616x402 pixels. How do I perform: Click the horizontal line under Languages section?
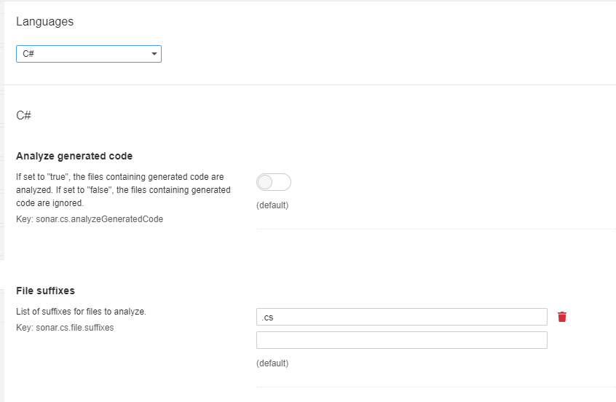point(309,84)
